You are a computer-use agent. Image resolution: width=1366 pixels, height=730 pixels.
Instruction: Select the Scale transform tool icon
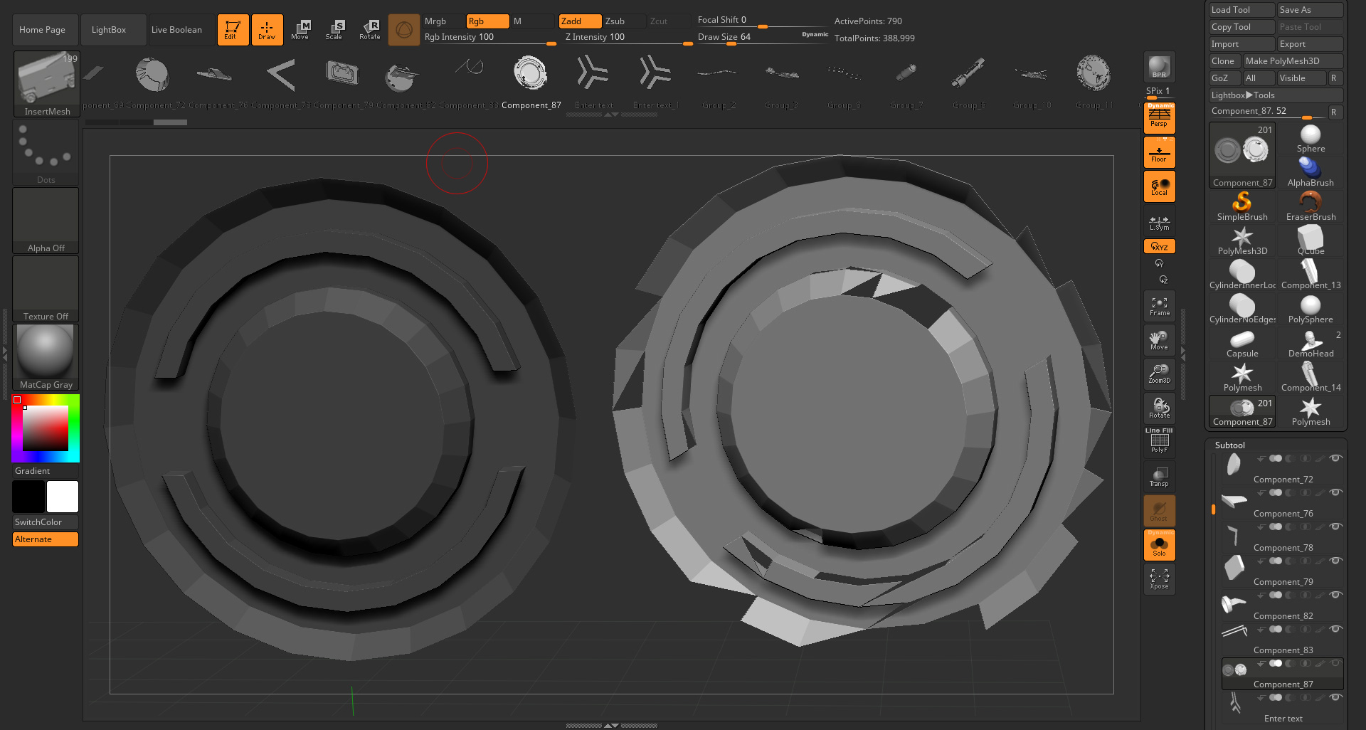click(334, 30)
